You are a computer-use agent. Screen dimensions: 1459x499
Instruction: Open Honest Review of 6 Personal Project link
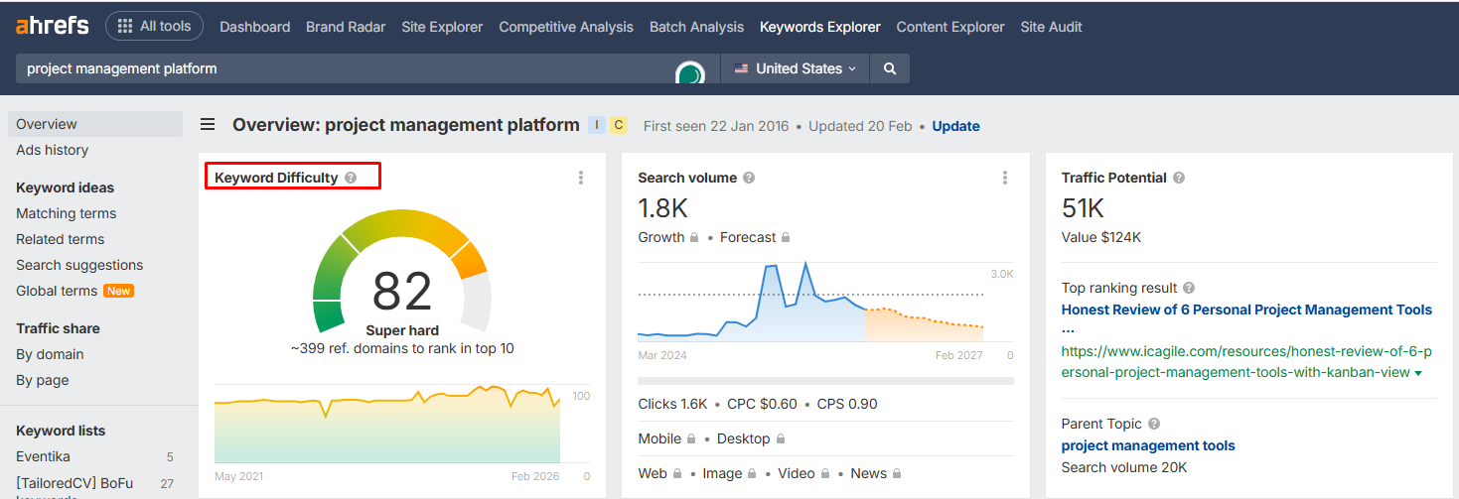[x=1246, y=317]
